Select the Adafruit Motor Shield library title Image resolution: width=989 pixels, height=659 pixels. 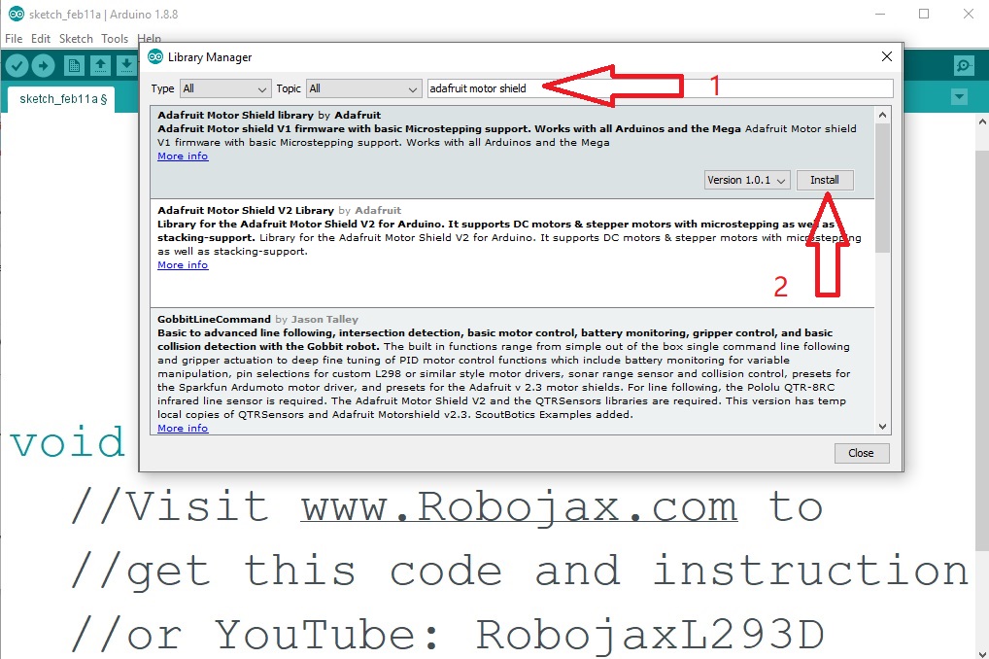[x=235, y=115]
